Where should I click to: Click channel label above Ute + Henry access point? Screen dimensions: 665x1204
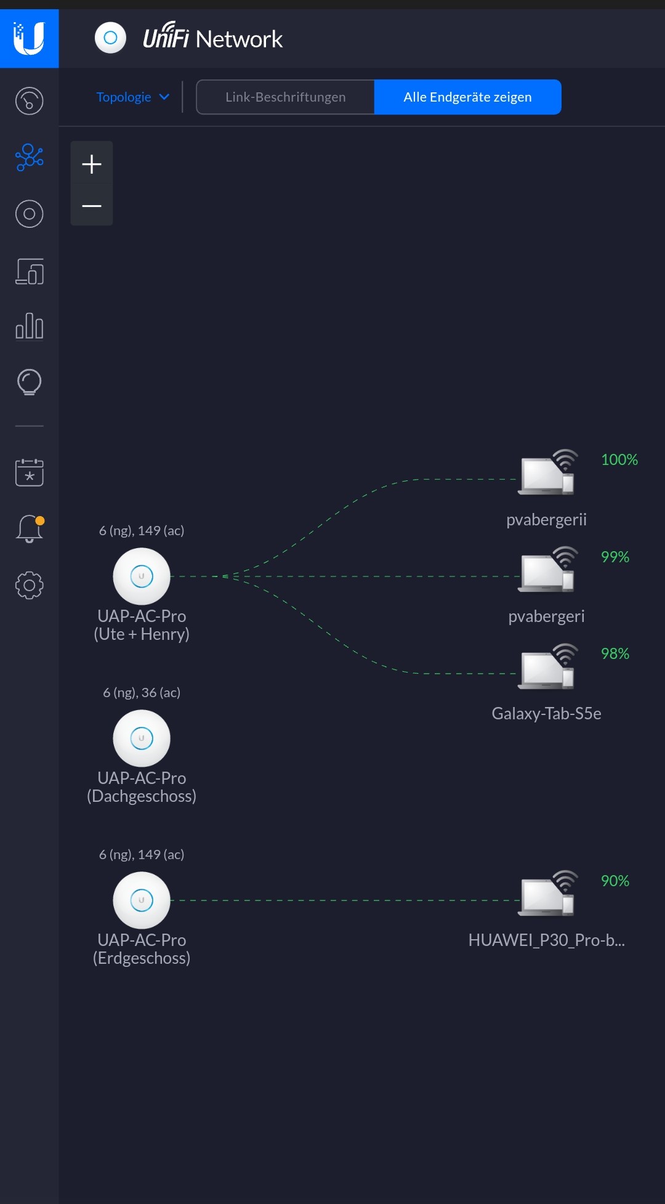(x=142, y=530)
